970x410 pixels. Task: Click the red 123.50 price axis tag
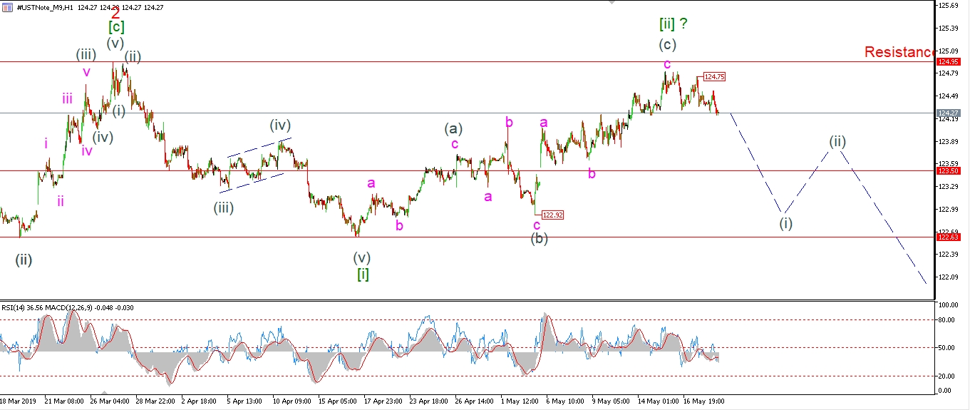click(948, 171)
